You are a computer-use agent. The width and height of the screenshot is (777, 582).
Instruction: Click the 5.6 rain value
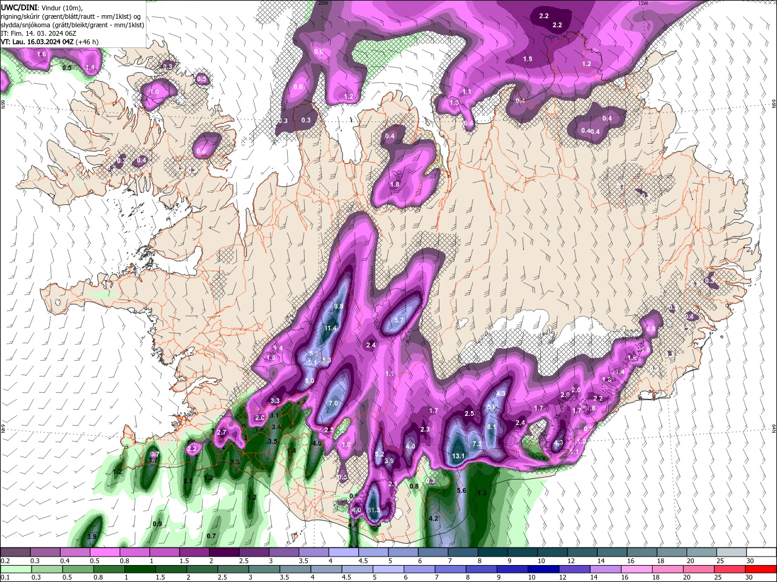pos(461,490)
